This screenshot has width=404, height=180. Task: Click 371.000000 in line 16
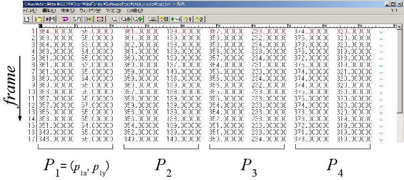pos(312,132)
